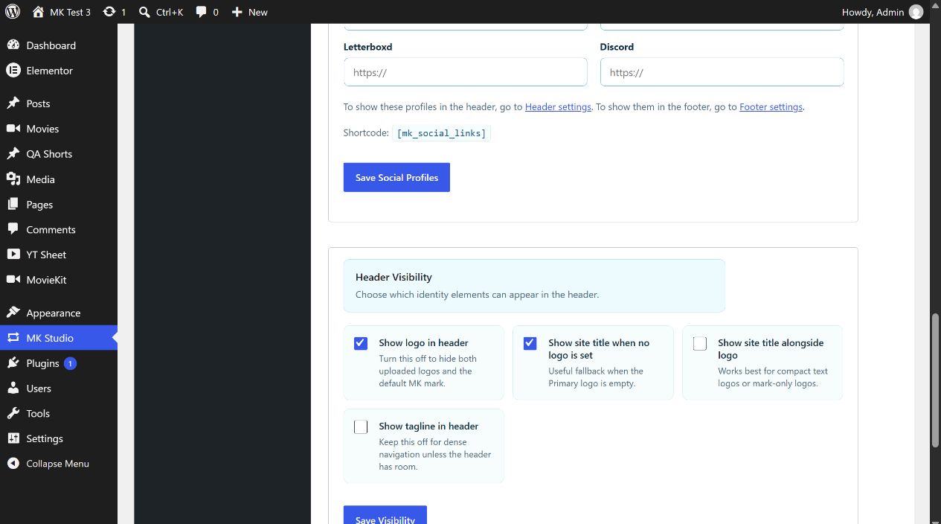Click the plus icon beside New
This screenshot has height=524, width=941.
237,12
